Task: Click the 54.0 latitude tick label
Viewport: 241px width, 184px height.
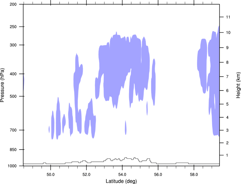Action: coord(122,175)
